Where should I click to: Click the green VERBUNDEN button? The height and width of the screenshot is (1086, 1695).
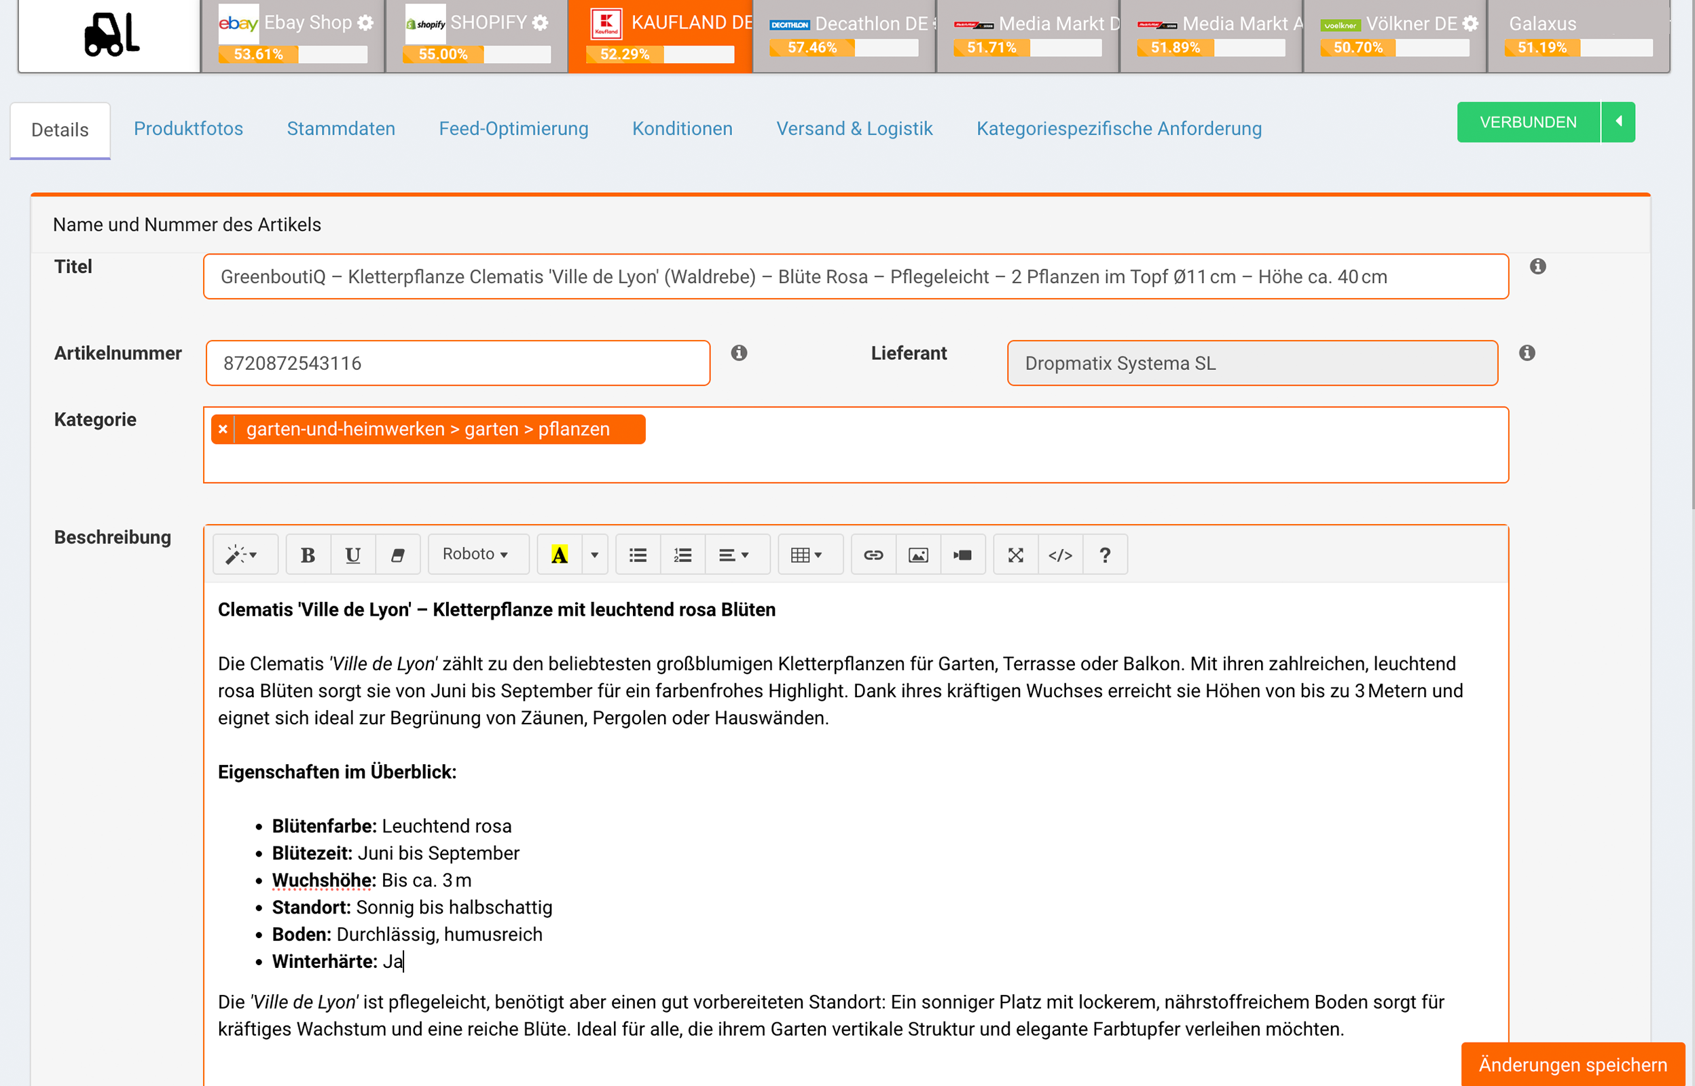coord(1528,122)
